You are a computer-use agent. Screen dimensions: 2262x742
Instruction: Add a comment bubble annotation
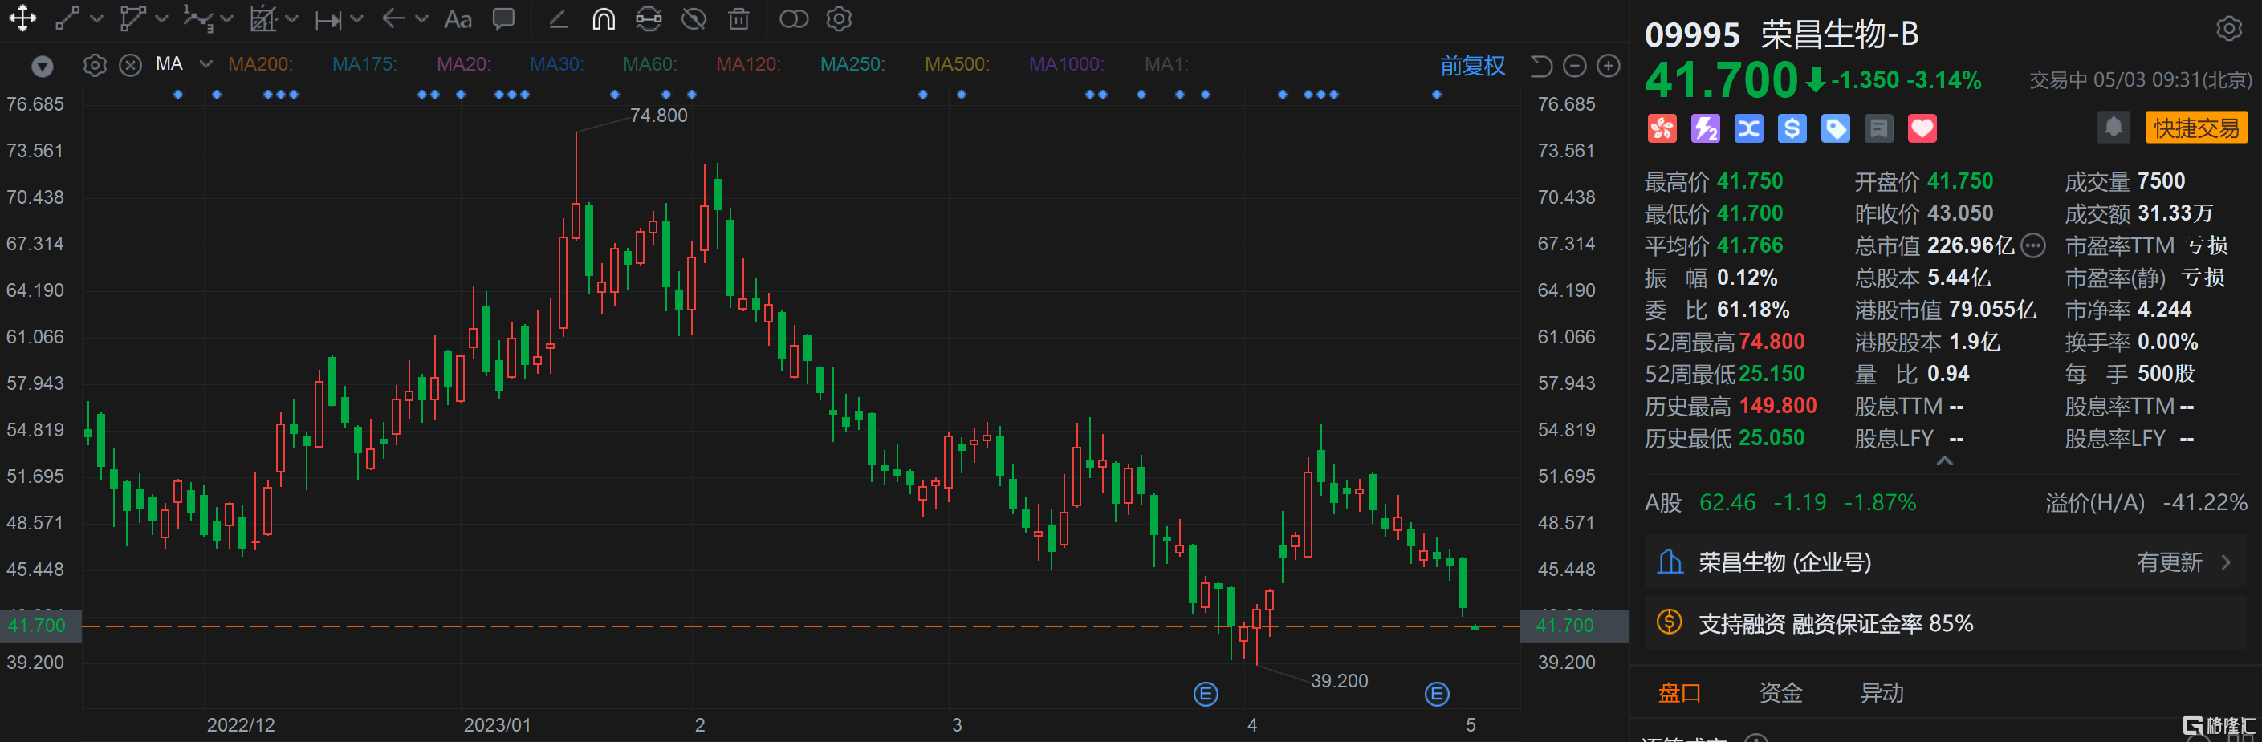[503, 18]
